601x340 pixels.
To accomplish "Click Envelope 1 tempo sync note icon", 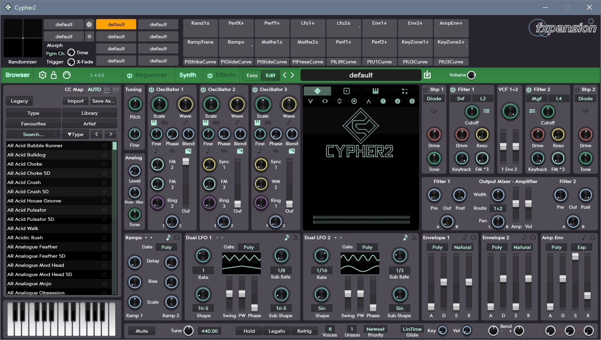I will (x=465, y=238).
